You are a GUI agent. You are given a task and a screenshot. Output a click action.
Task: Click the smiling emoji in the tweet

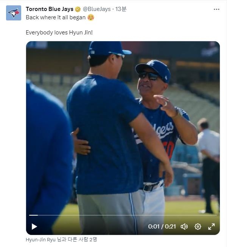pos(91,17)
